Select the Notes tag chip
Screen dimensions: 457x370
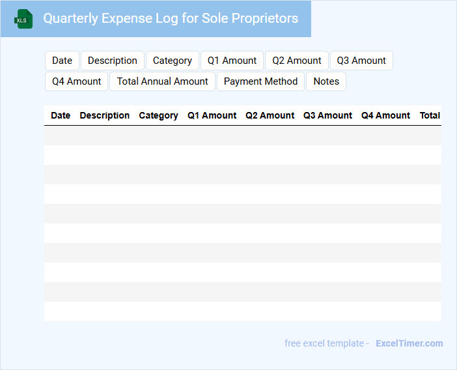coord(326,81)
